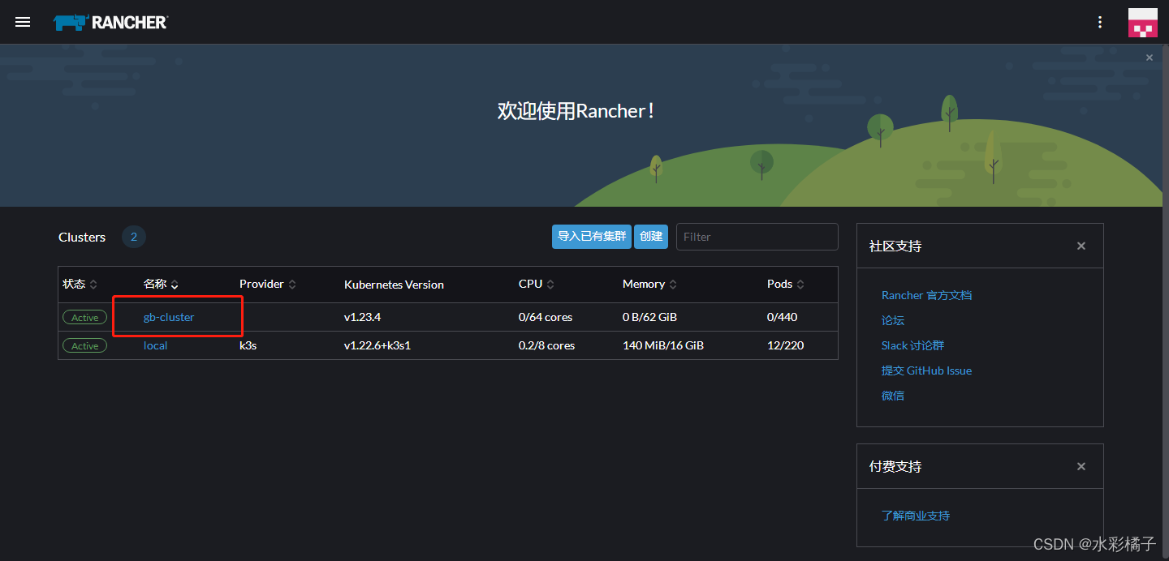Click Active status badge of local
The width and height of the screenshot is (1169, 561).
click(84, 346)
